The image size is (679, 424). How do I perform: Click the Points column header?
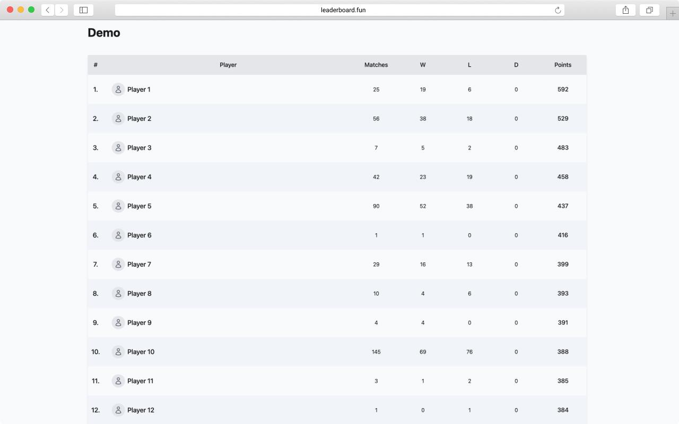click(563, 65)
